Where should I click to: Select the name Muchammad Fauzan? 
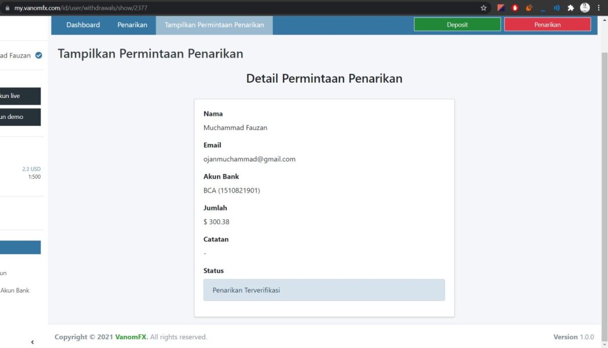pyautogui.click(x=235, y=128)
